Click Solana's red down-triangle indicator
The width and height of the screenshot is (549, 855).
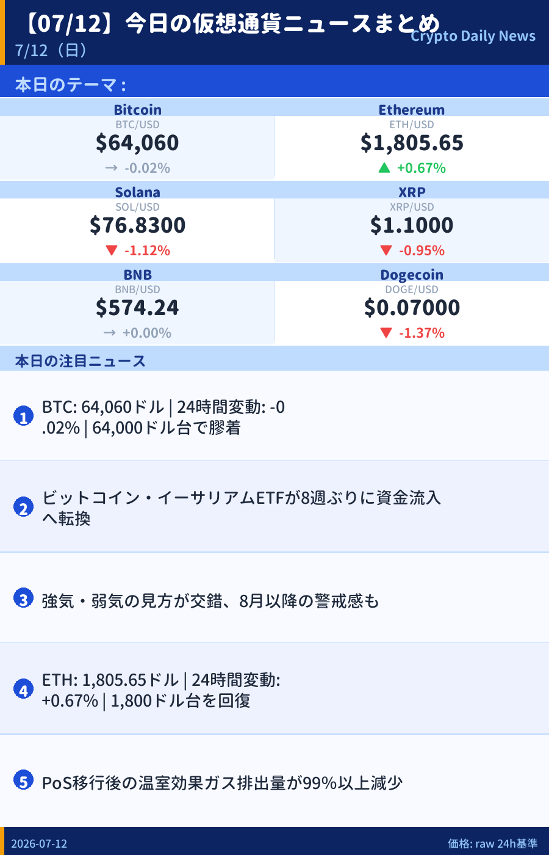click(x=111, y=250)
